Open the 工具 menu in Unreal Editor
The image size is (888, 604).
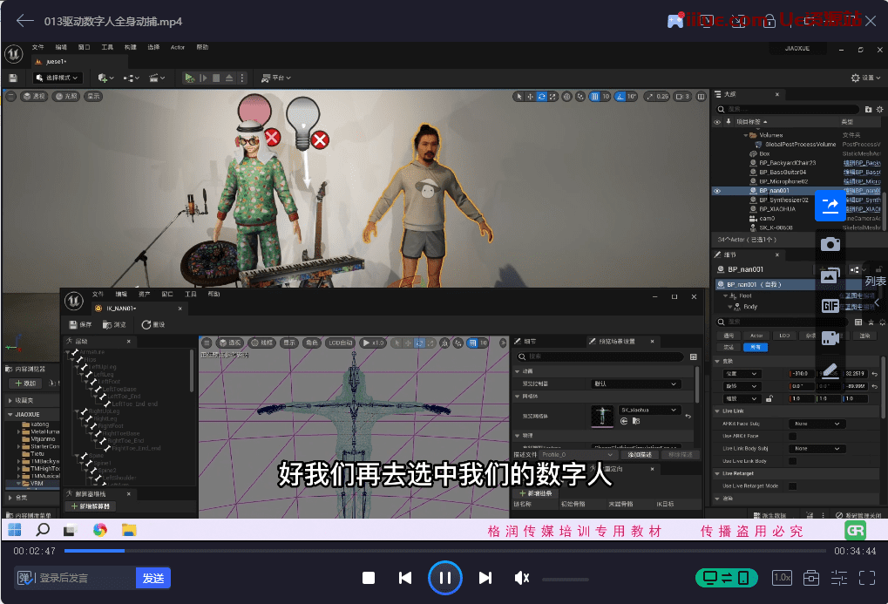[x=107, y=47]
